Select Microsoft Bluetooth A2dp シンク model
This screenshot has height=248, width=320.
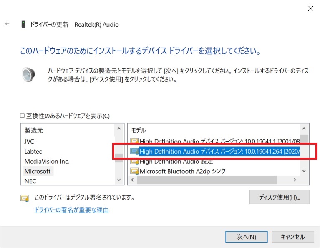(183, 171)
